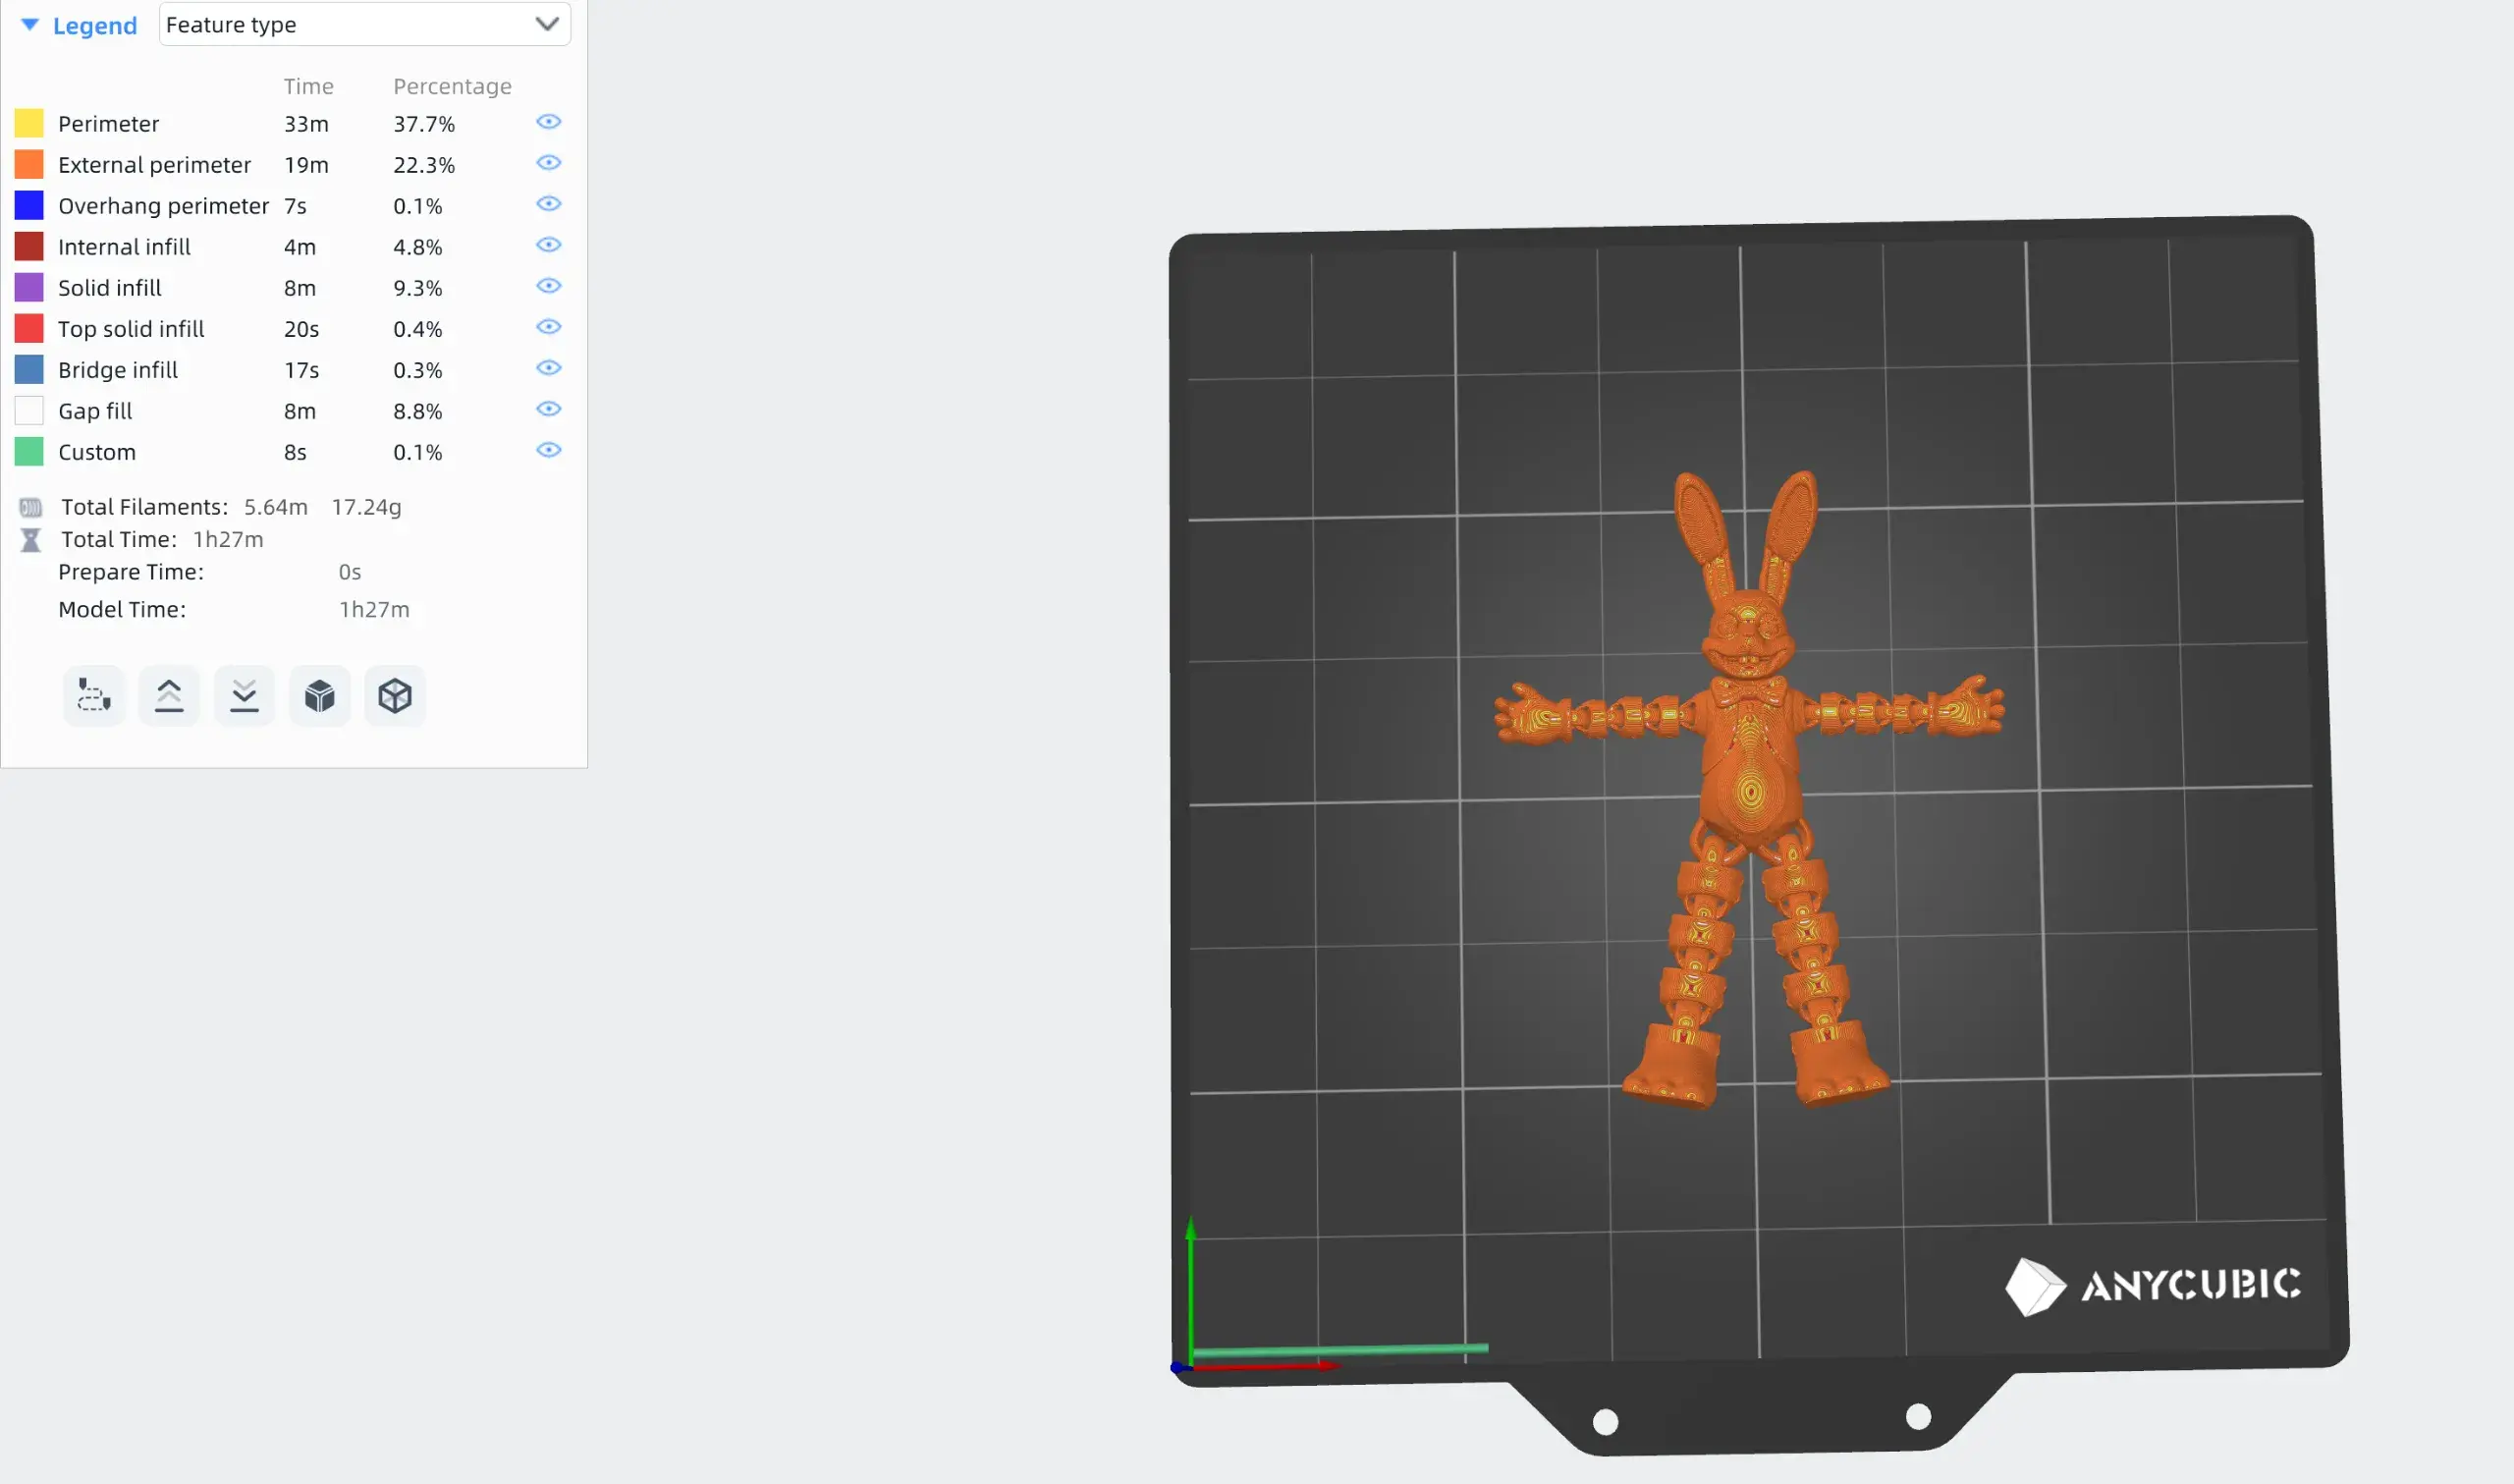Open the Feature type dropdown

365,24
